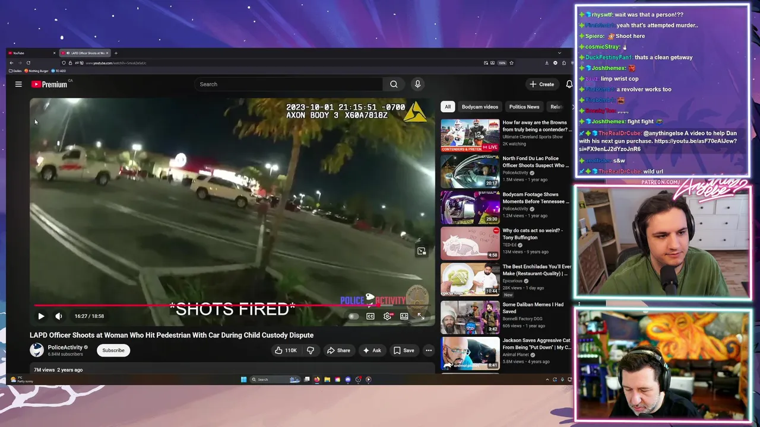This screenshot has width=760, height=427.
Task: Switch to theater mode
Action: [404, 316]
